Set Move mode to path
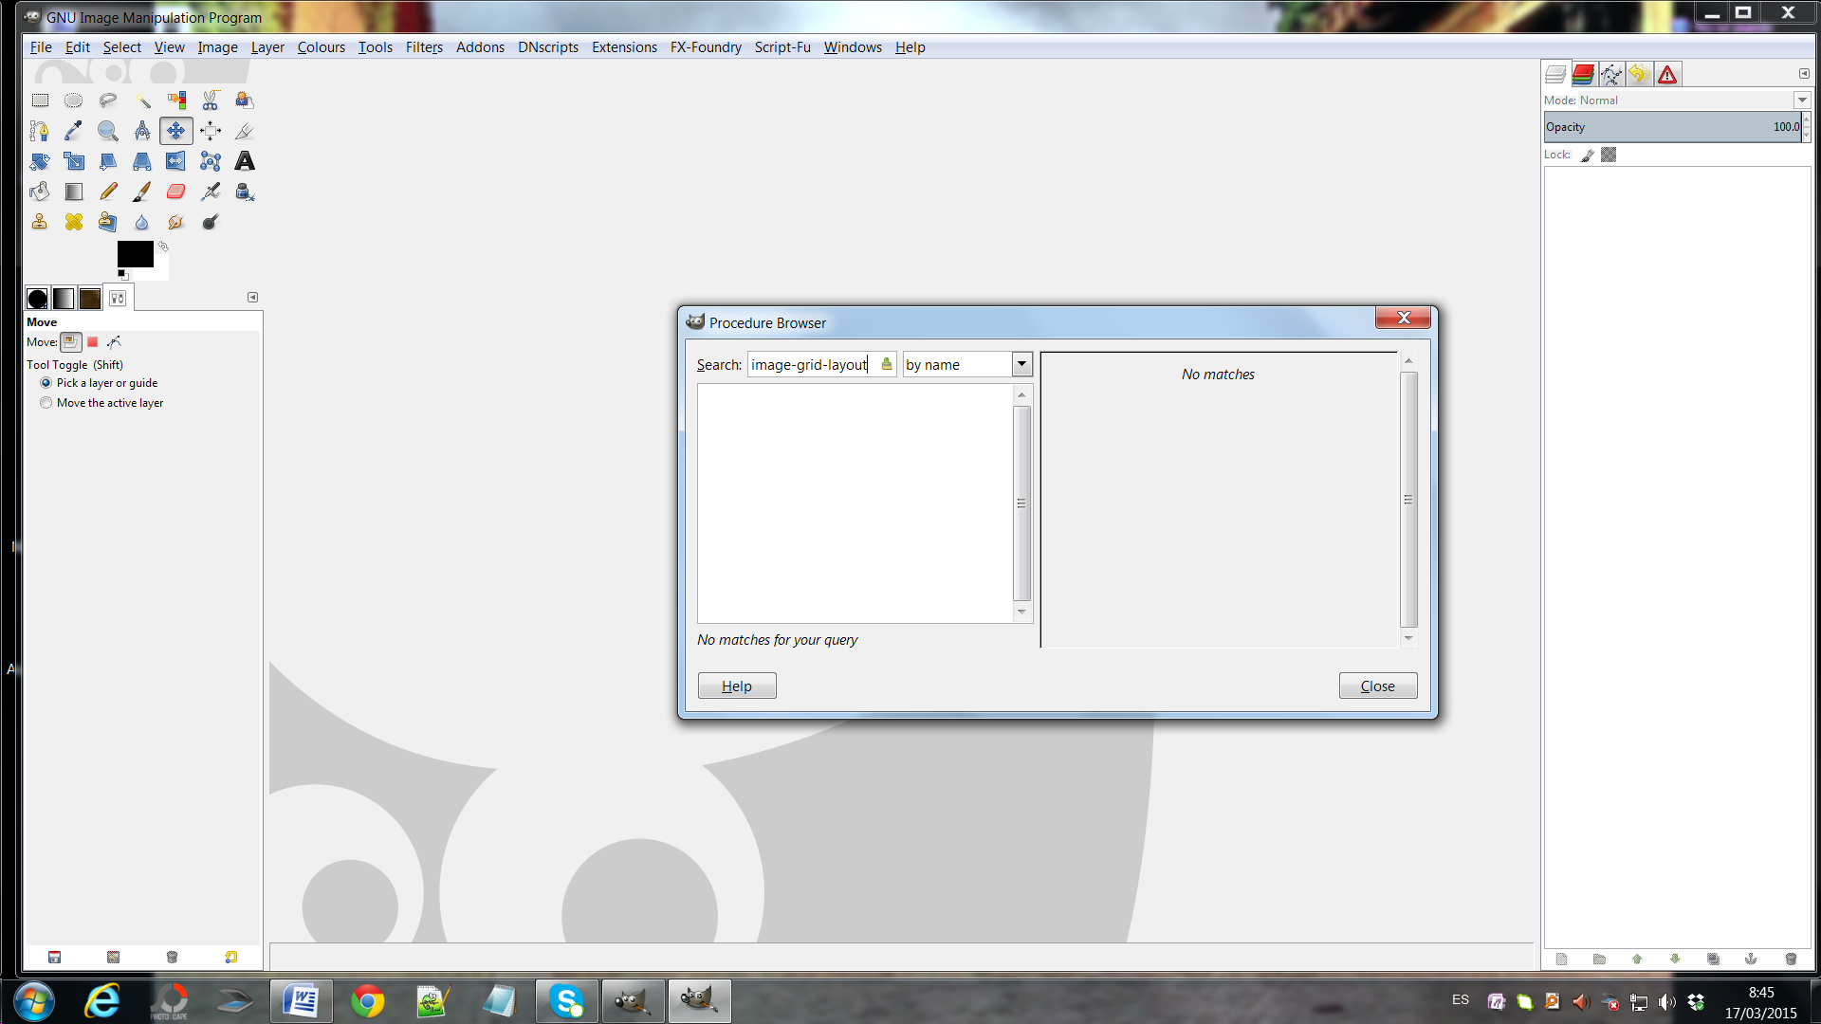Screen dimensions: 1821x1024 pos(114,342)
